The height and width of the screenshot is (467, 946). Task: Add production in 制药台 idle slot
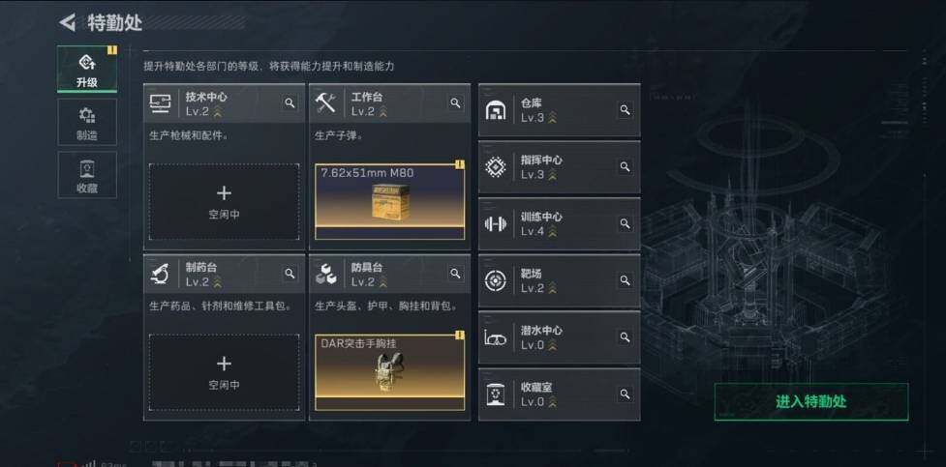tap(224, 372)
